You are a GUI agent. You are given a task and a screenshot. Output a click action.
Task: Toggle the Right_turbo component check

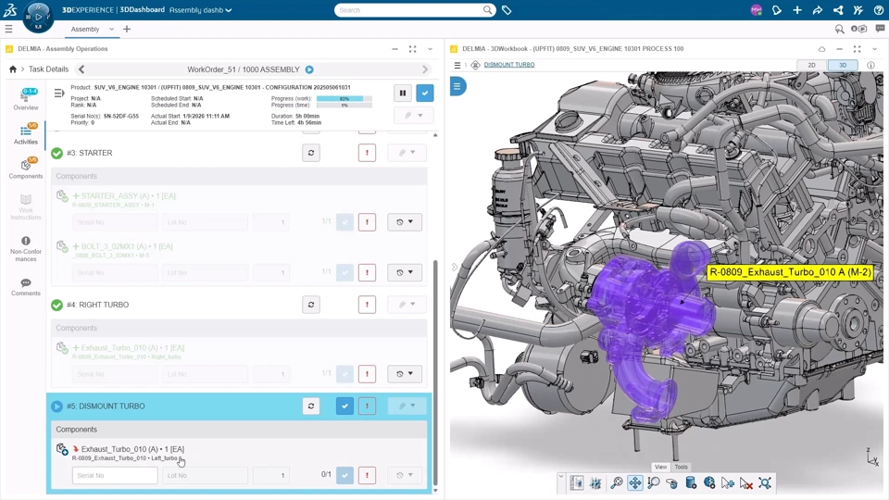coord(344,374)
